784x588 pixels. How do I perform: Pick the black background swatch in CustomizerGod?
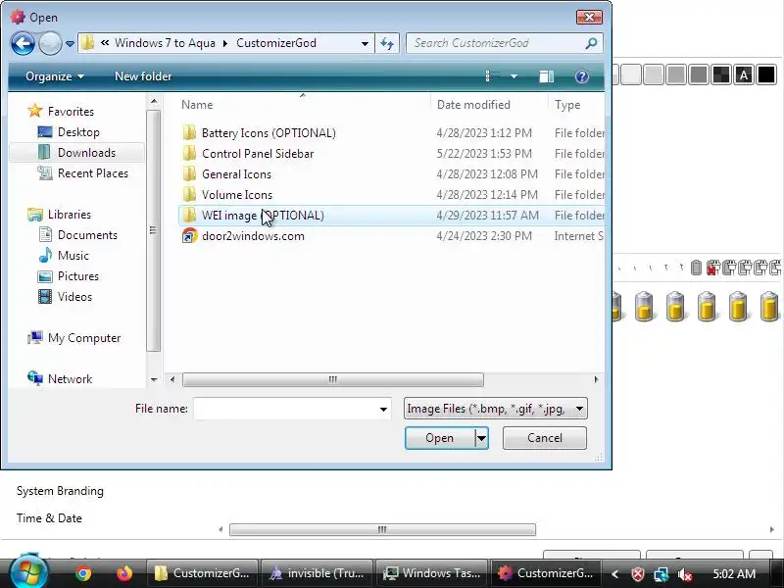(765, 75)
